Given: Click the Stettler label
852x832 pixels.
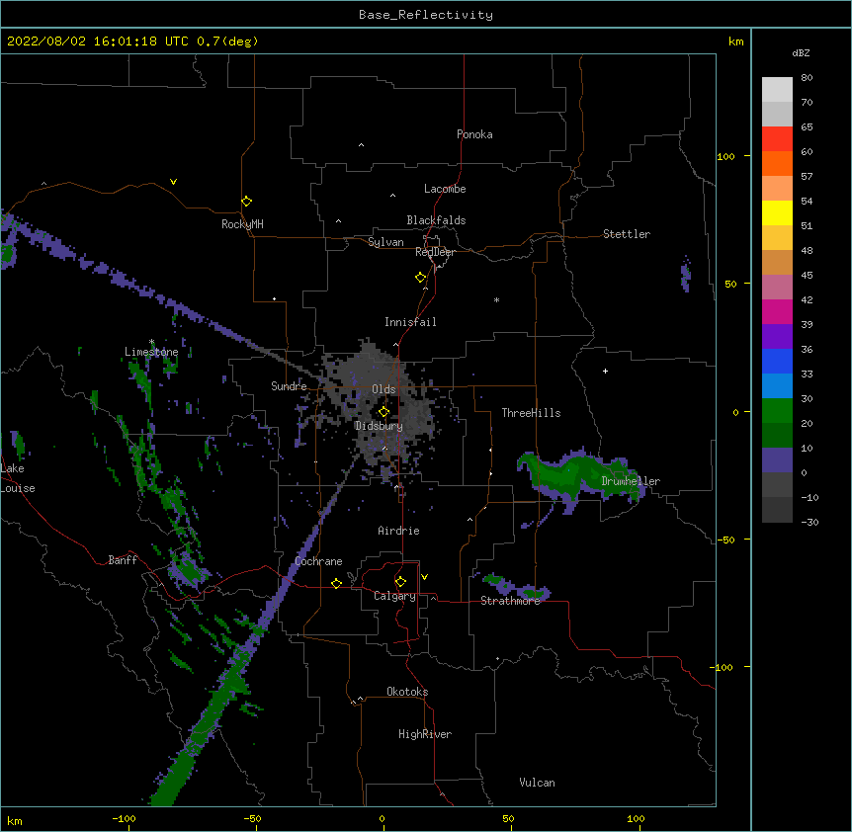Looking at the screenshot, I should click(627, 234).
